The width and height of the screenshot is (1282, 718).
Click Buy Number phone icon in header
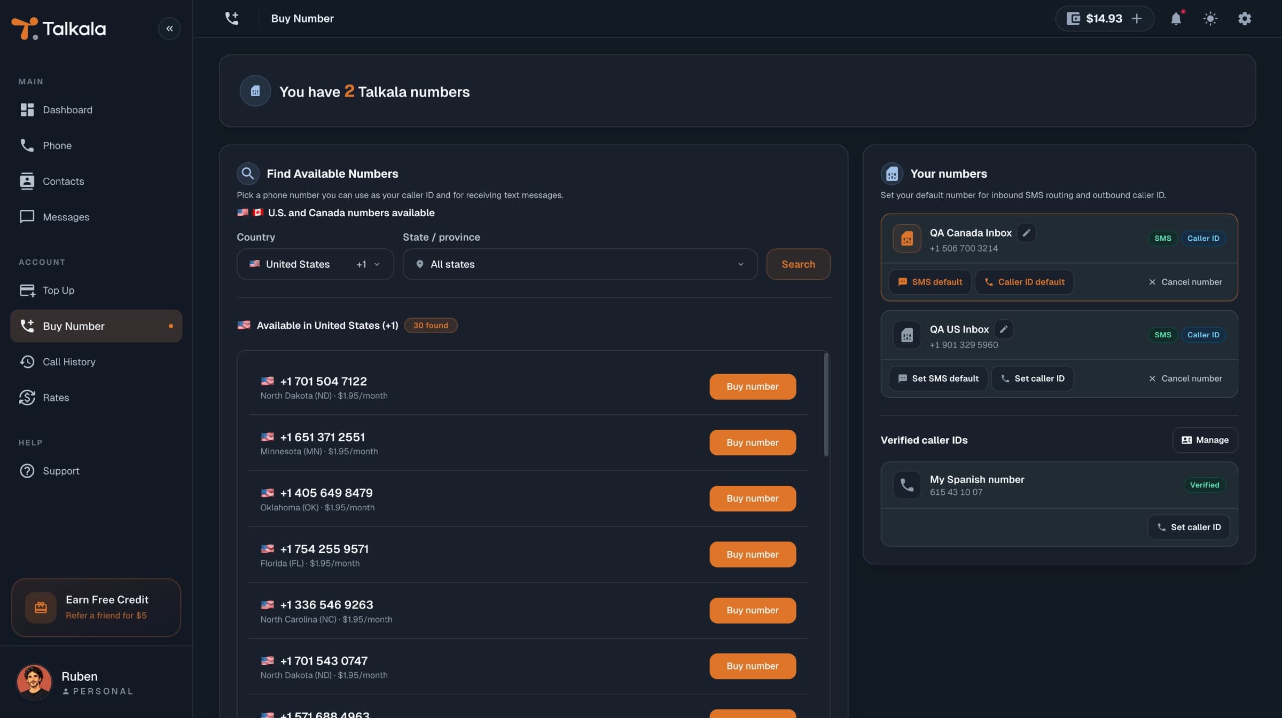pos(231,19)
